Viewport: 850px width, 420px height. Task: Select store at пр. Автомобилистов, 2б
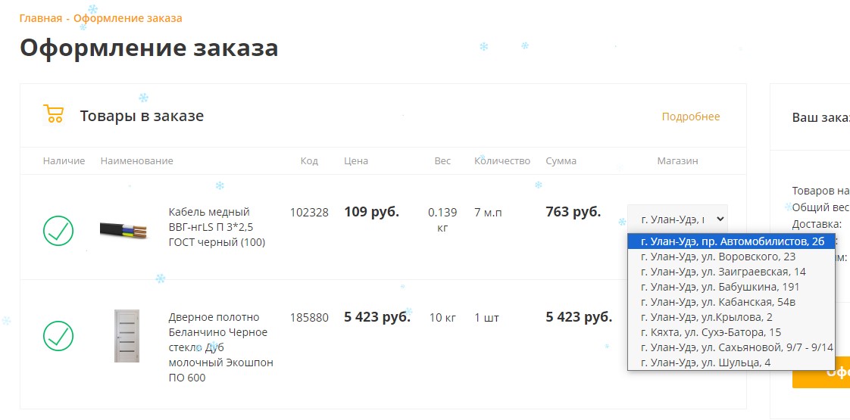[x=732, y=241]
